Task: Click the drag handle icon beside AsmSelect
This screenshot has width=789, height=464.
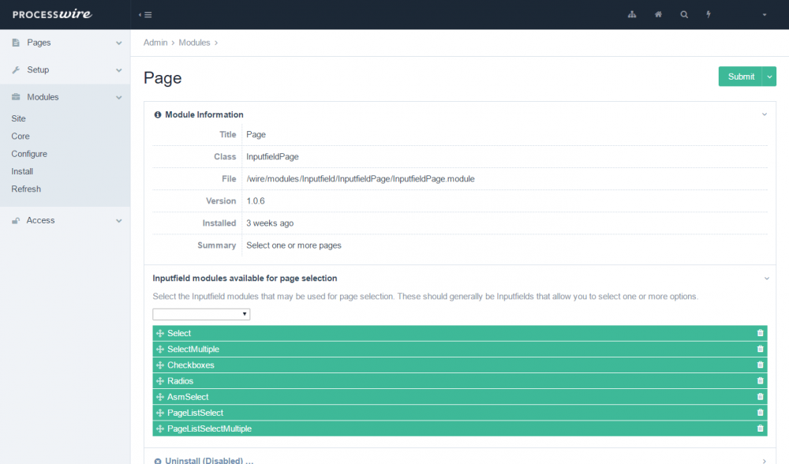Action: [159, 397]
